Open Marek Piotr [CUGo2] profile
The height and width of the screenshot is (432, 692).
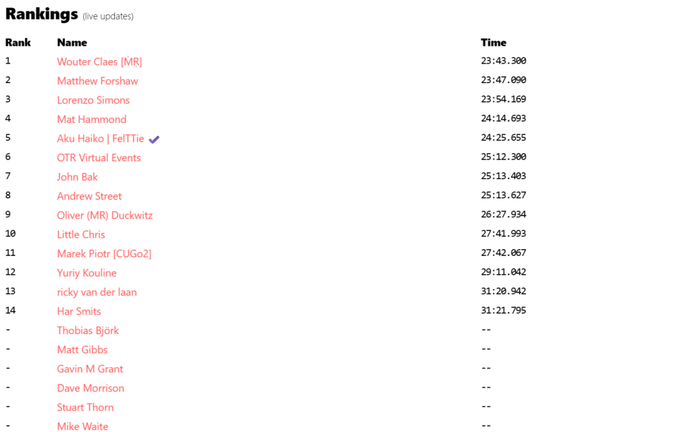104,254
